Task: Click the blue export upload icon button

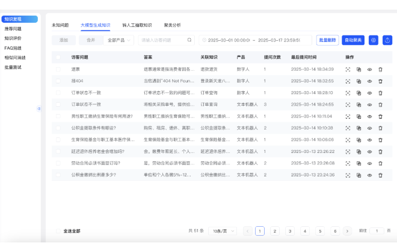Action: coord(387,40)
